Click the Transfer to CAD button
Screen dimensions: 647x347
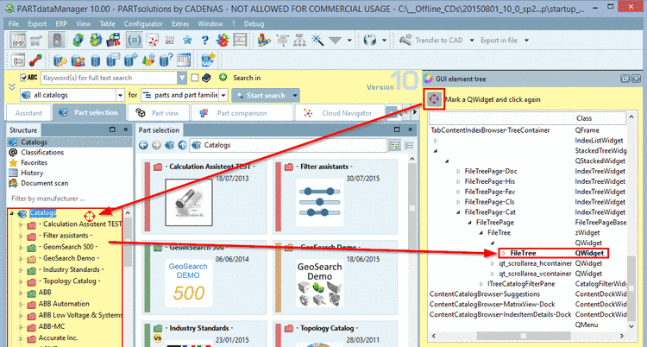(x=431, y=40)
